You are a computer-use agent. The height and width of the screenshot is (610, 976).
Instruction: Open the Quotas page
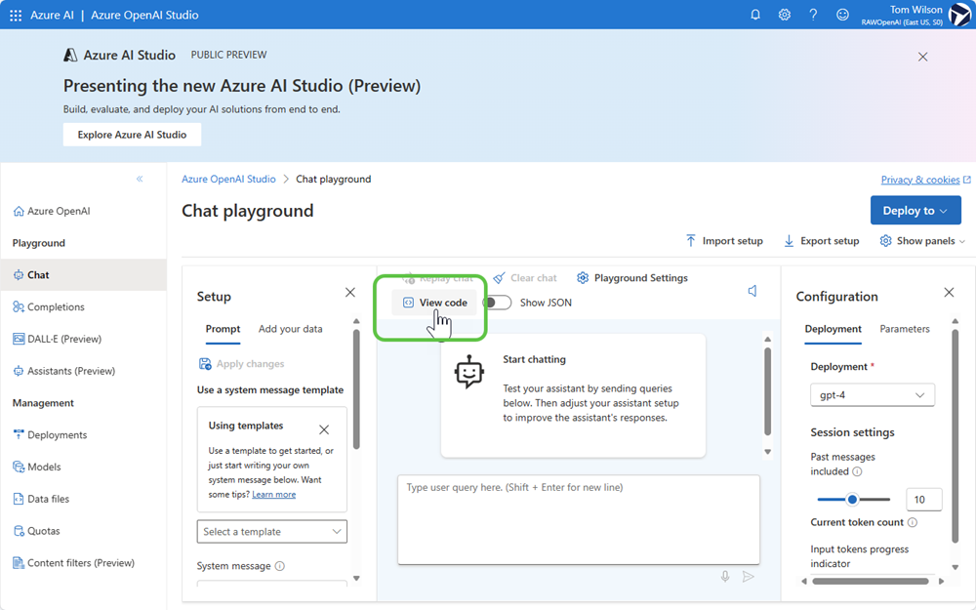37,531
